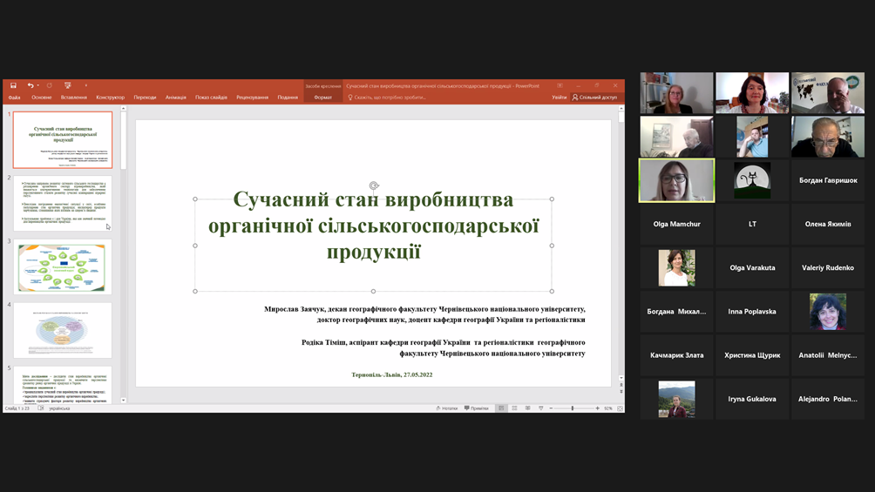Click the Redo/Repeat icon
The image size is (875, 492).
50,85
